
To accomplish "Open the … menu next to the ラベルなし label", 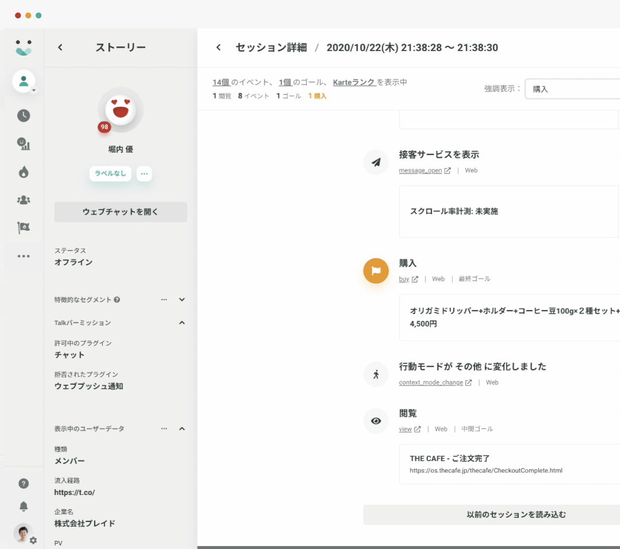I will (144, 173).
